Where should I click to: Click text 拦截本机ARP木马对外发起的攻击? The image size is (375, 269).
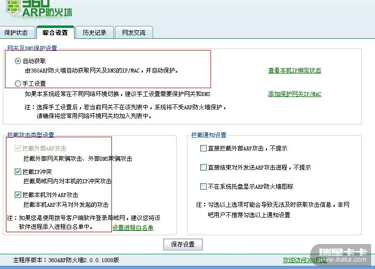click(66, 204)
